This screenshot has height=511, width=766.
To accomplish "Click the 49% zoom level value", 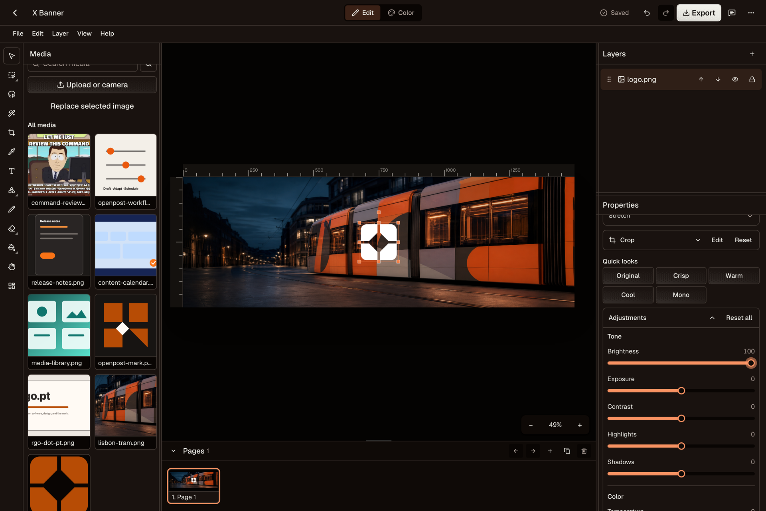I will pyautogui.click(x=555, y=425).
